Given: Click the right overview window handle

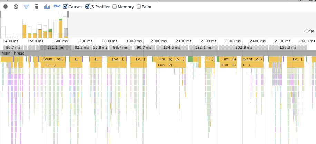Looking at the screenshot, I should [68, 14].
